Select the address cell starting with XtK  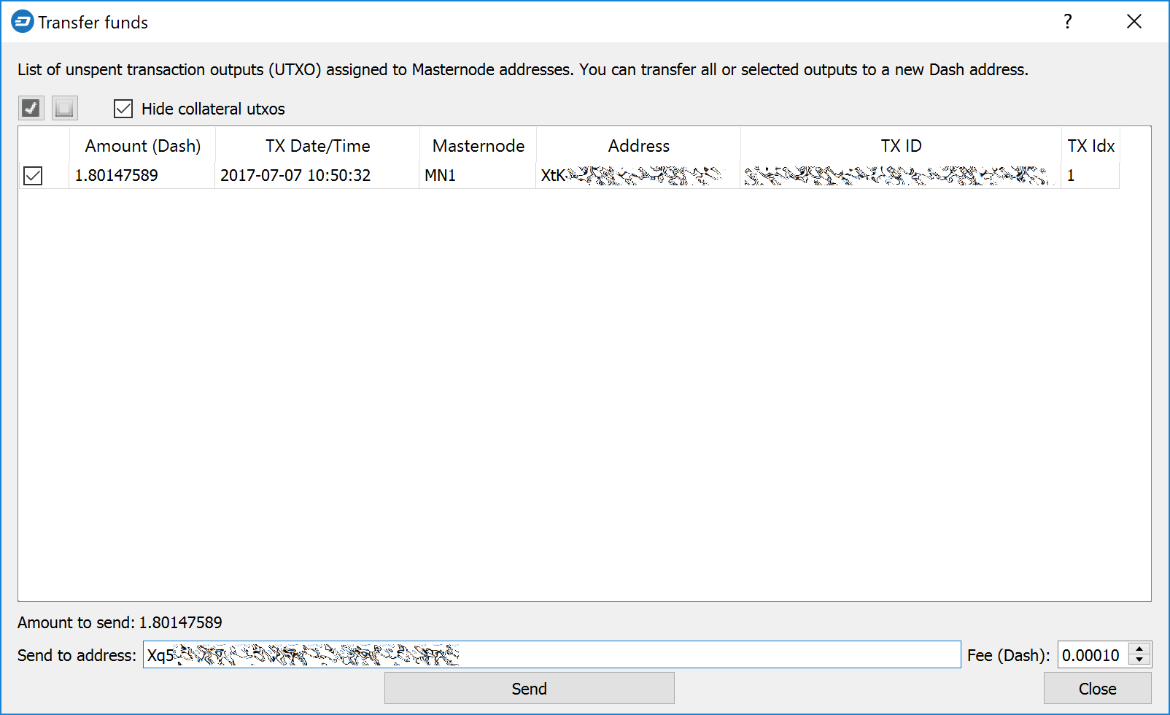[x=638, y=175]
